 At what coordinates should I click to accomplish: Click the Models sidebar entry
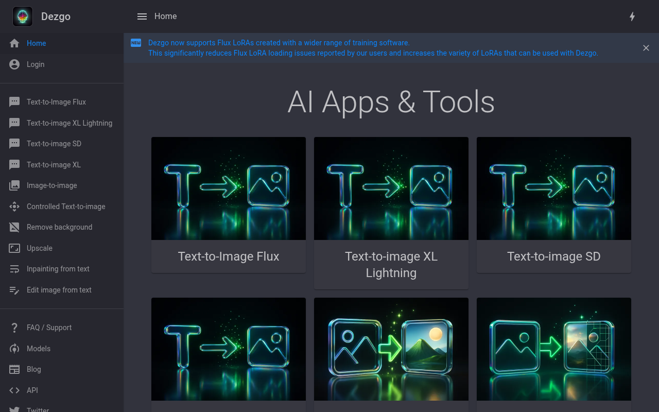tap(38, 349)
